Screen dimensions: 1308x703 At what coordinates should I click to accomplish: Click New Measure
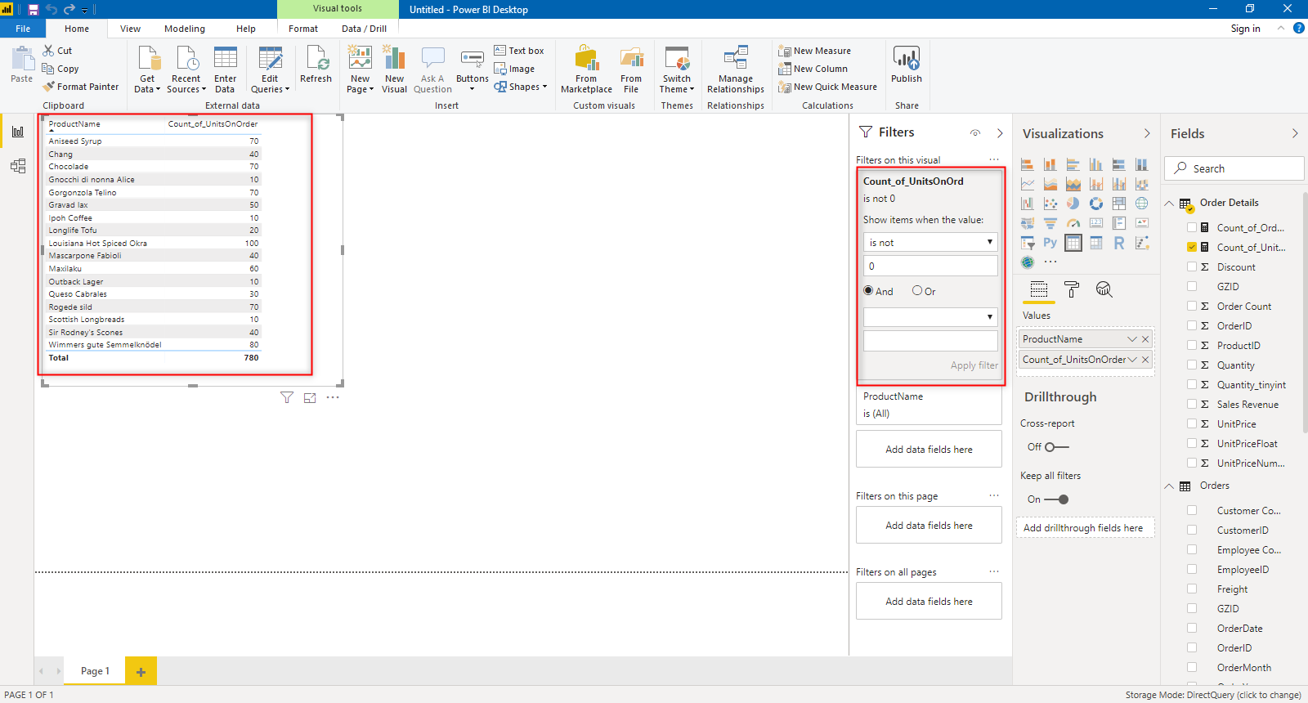click(815, 51)
